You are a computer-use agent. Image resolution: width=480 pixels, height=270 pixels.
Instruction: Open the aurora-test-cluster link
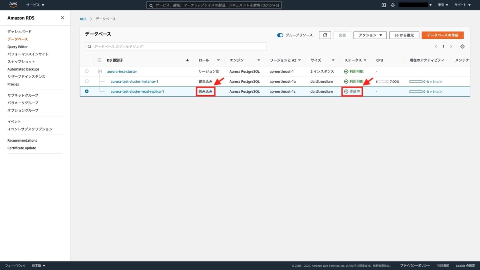122,72
